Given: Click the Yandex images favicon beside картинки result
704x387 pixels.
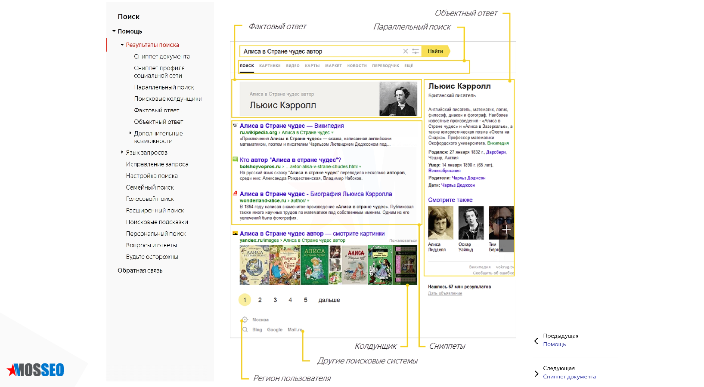Looking at the screenshot, I should 235,233.
